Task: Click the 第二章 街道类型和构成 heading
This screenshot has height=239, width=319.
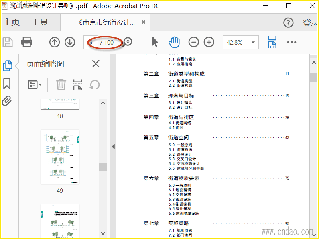Action: point(174,74)
